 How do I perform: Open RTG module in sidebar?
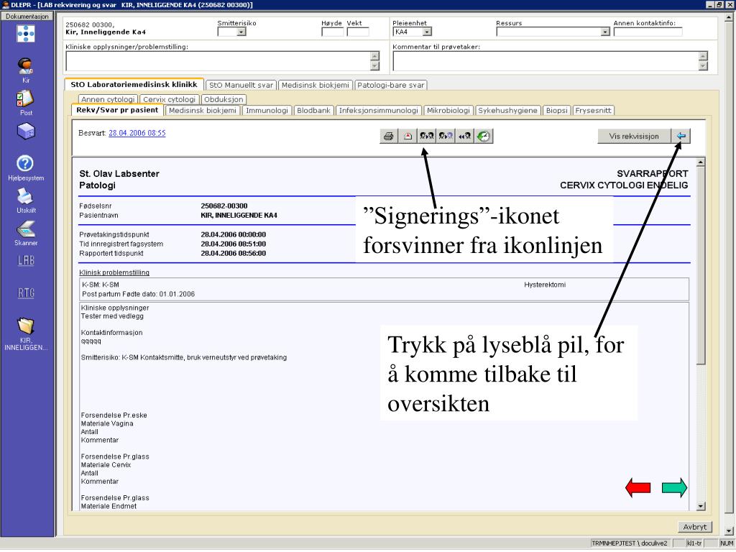click(x=26, y=293)
